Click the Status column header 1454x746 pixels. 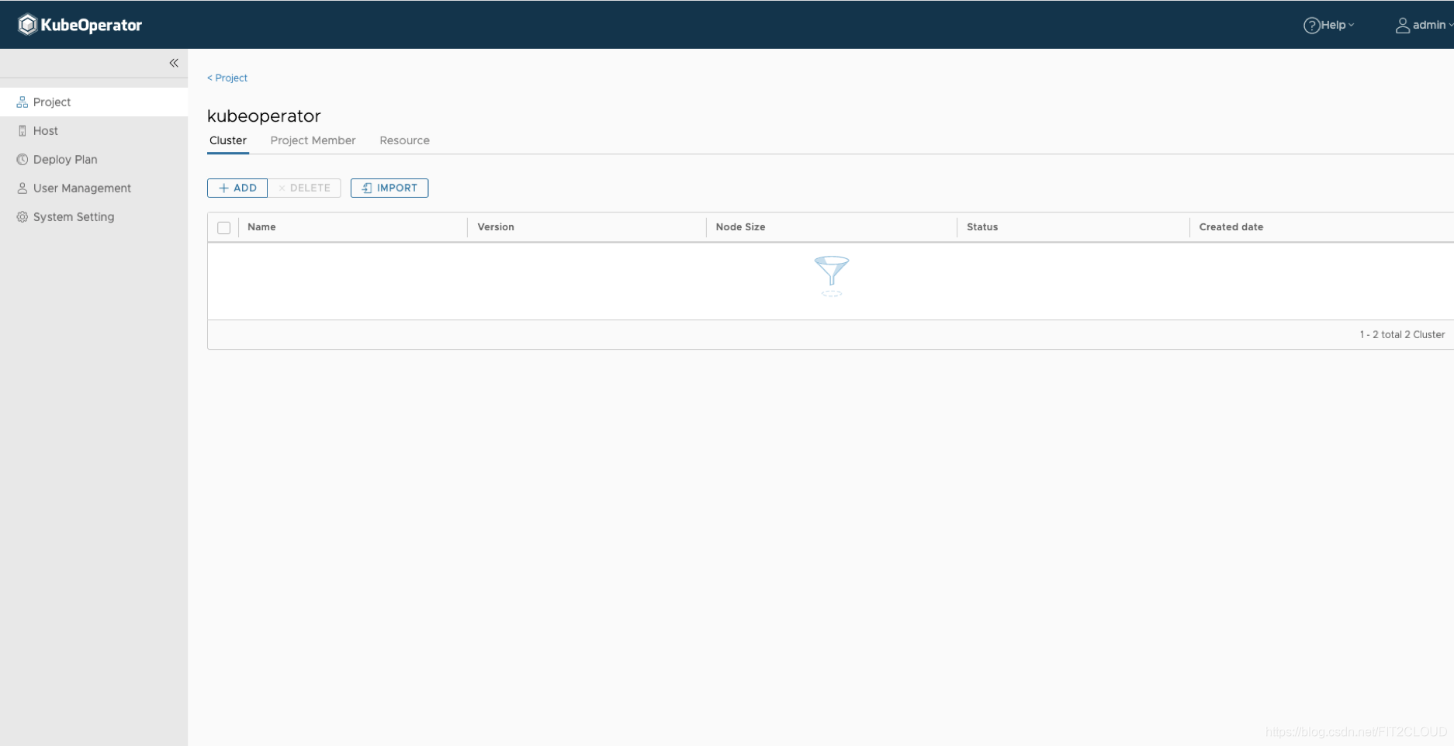pyautogui.click(x=982, y=227)
